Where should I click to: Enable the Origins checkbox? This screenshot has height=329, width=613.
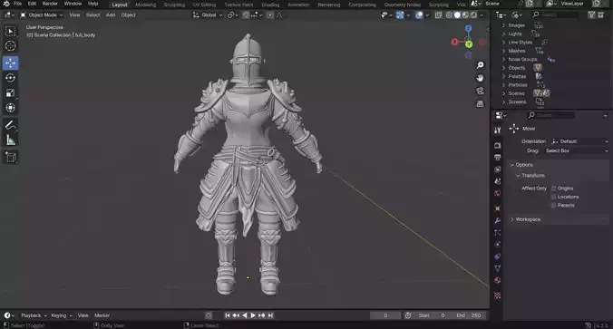[x=553, y=189]
